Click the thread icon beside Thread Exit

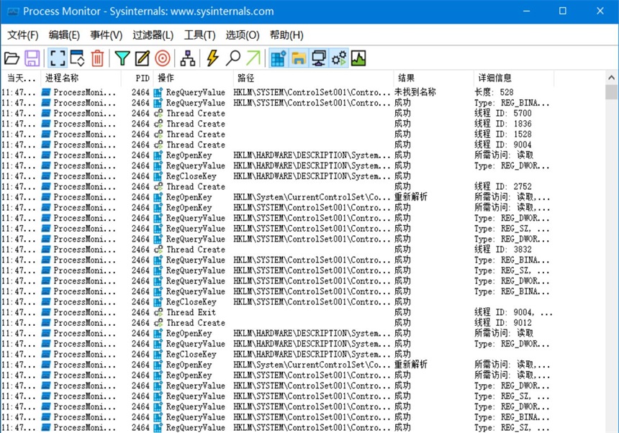[x=158, y=312]
